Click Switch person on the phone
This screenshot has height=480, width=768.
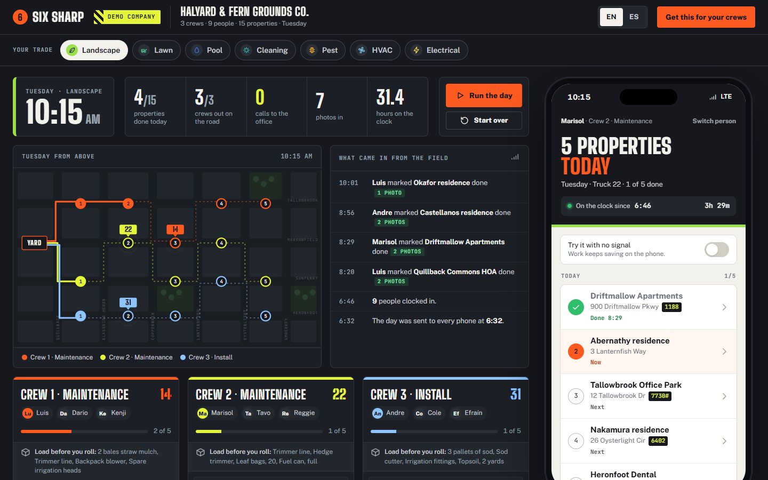714,121
